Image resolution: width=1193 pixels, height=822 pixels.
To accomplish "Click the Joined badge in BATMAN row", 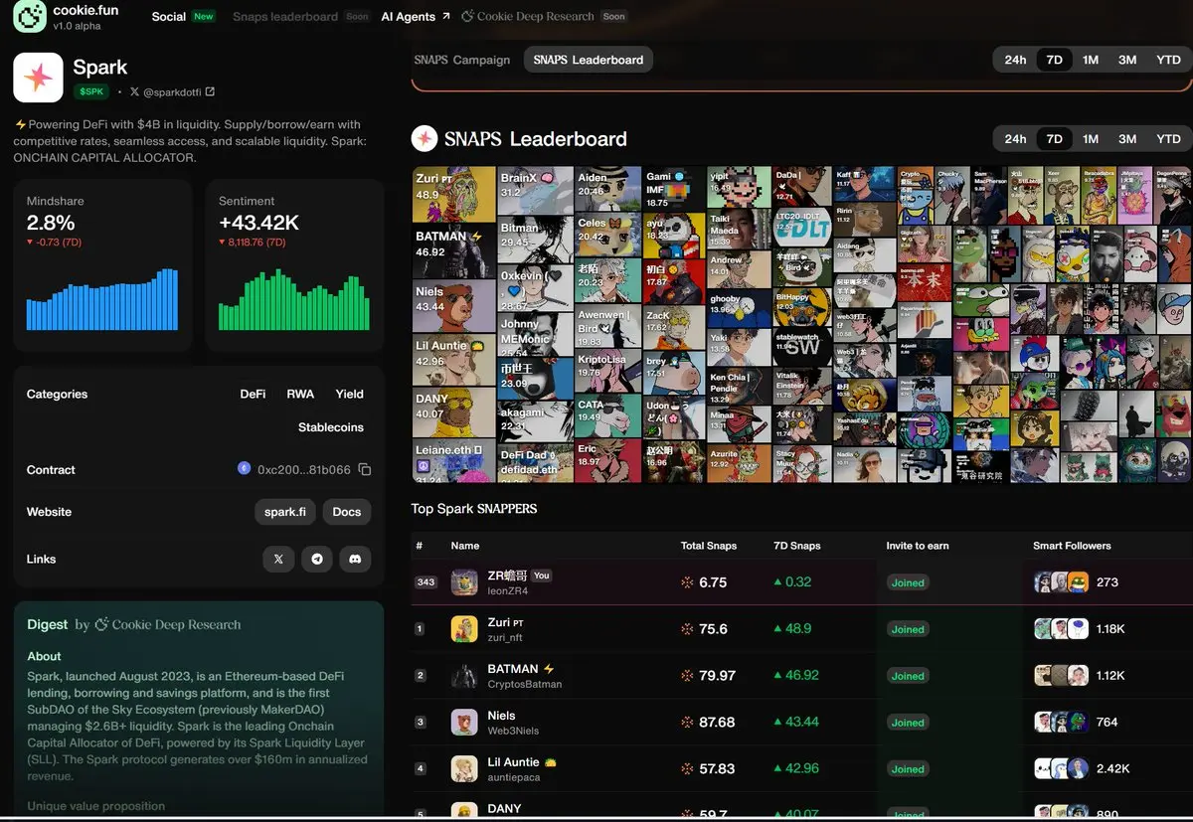I will pyautogui.click(x=908, y=676).
